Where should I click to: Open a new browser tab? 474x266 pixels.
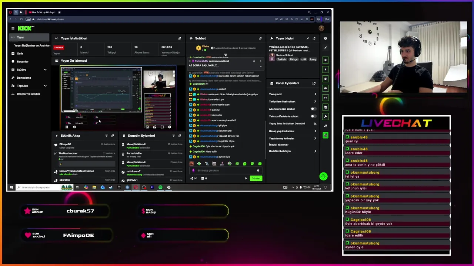(x=59, y=12)
